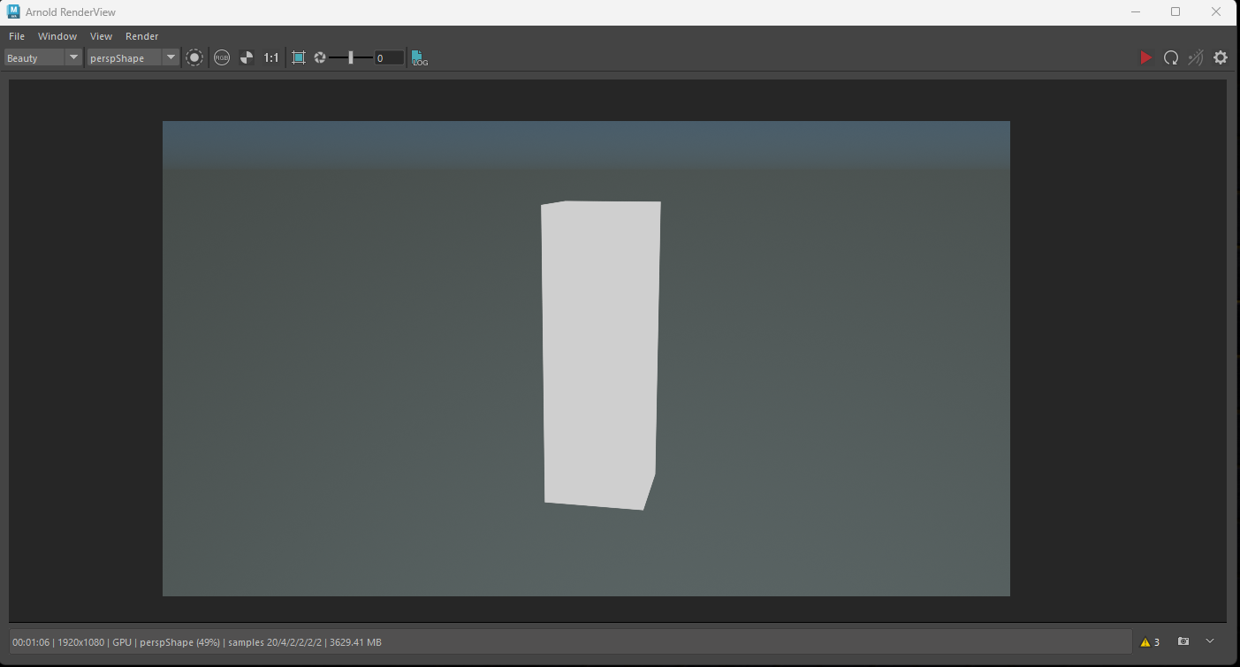Toggle the RGB channel display mode

(221, 57)
